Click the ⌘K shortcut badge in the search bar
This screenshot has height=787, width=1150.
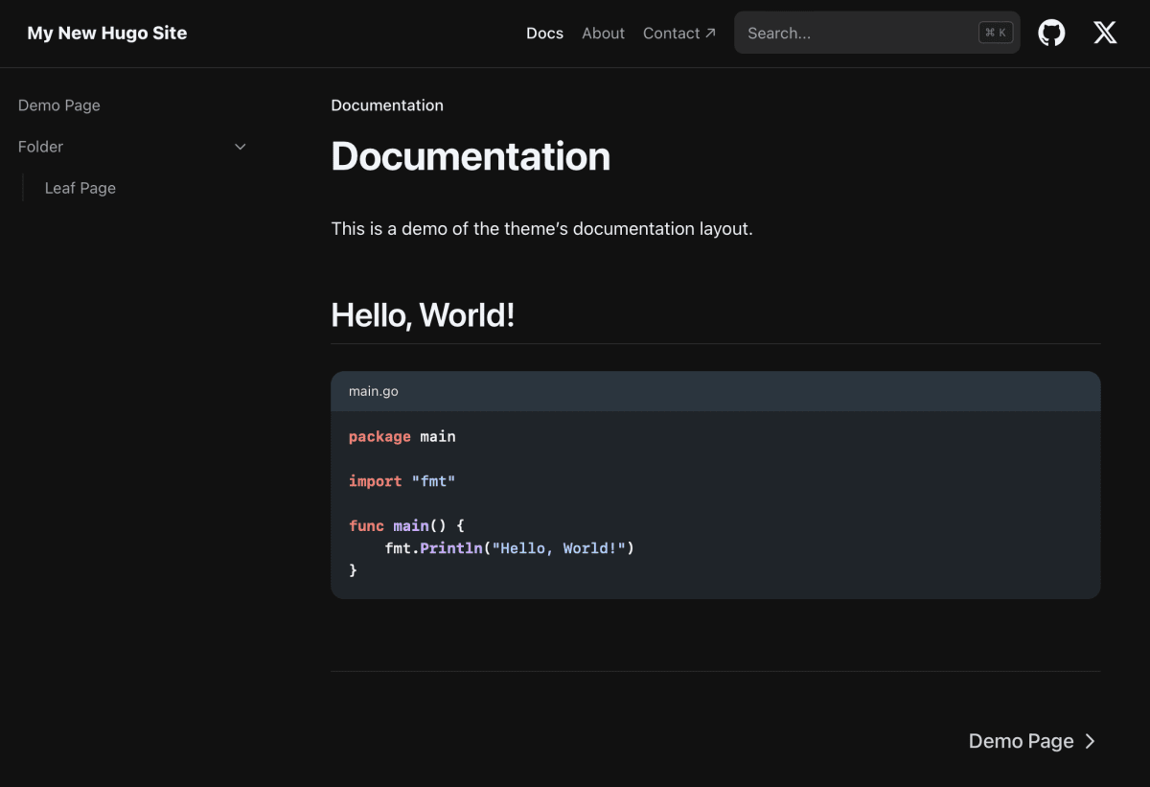[995, 32]
